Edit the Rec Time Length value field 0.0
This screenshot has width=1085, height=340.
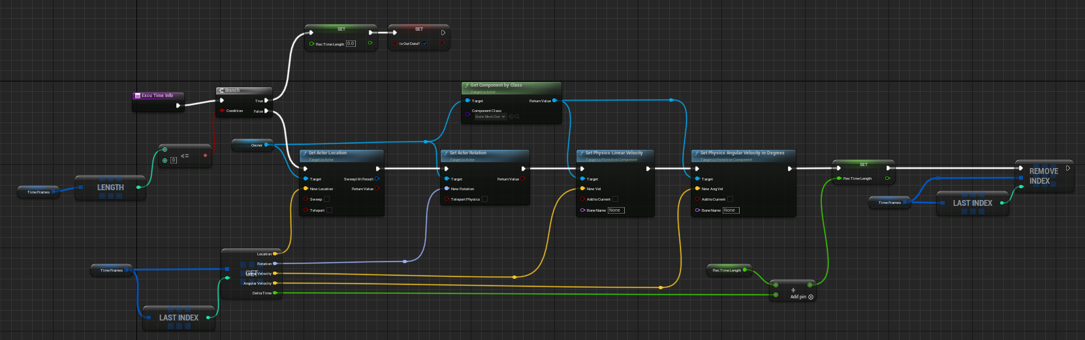[351, 44]
